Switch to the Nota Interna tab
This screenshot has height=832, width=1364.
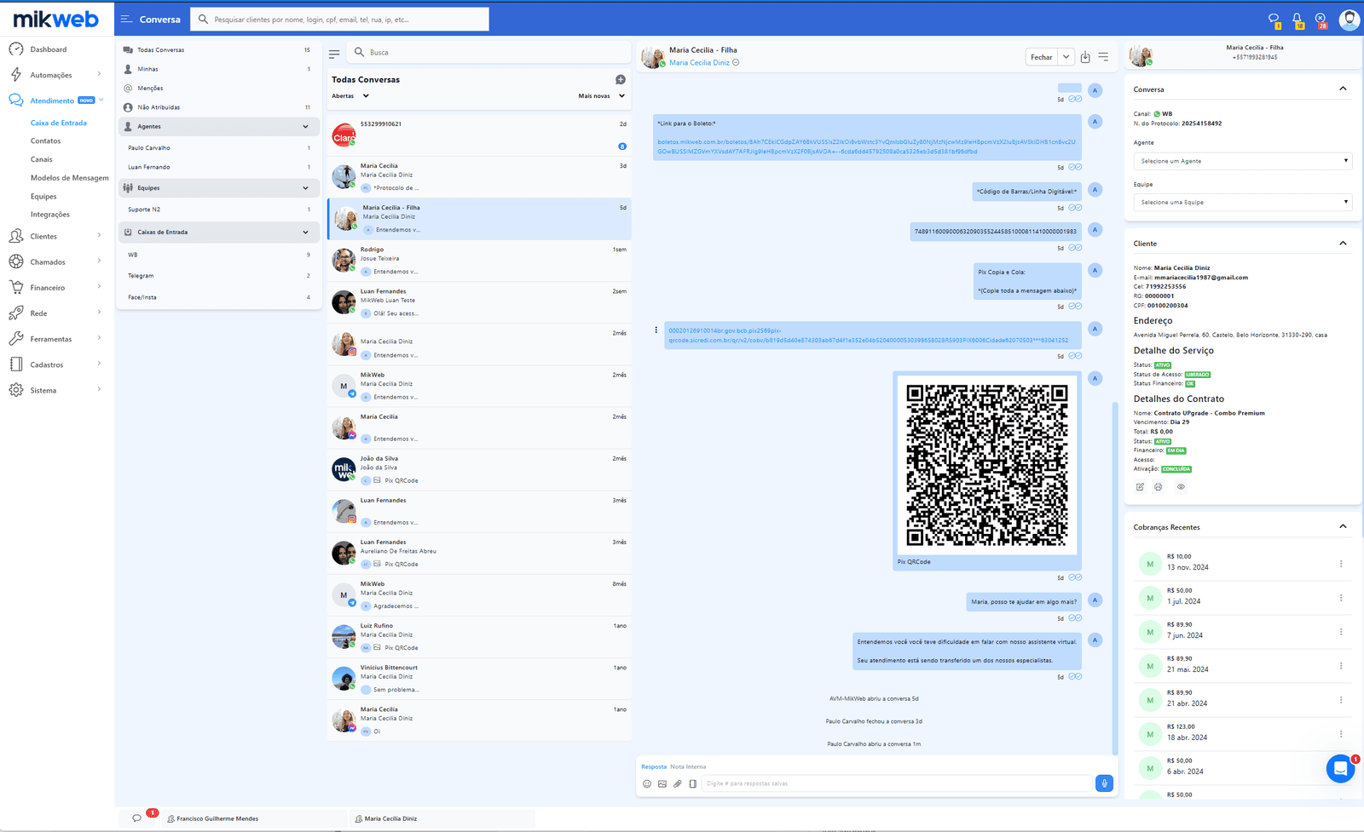click(688, 766)
